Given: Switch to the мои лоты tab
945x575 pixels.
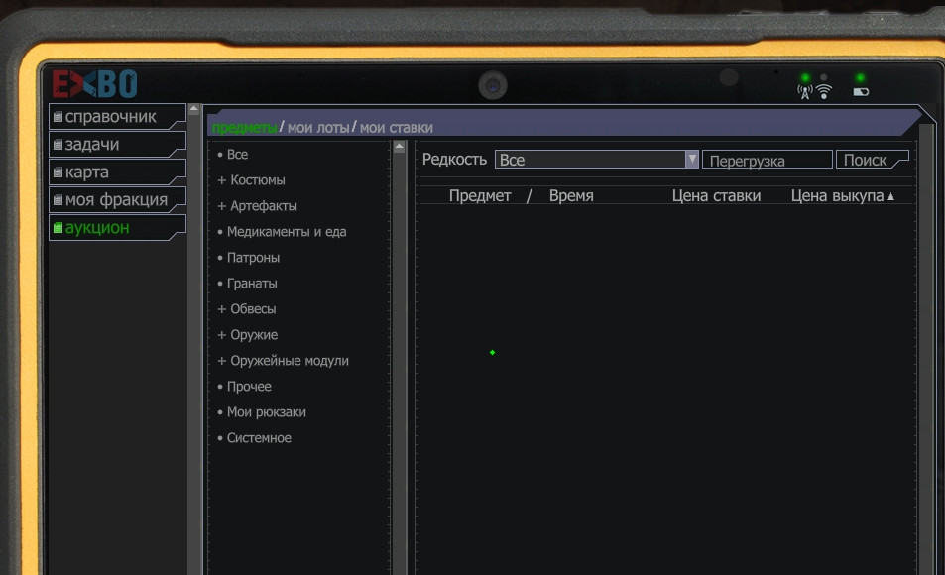Looking at the screenshot, I should point(317,128).
